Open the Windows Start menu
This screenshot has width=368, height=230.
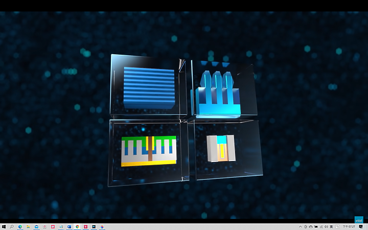pos(4,227)
